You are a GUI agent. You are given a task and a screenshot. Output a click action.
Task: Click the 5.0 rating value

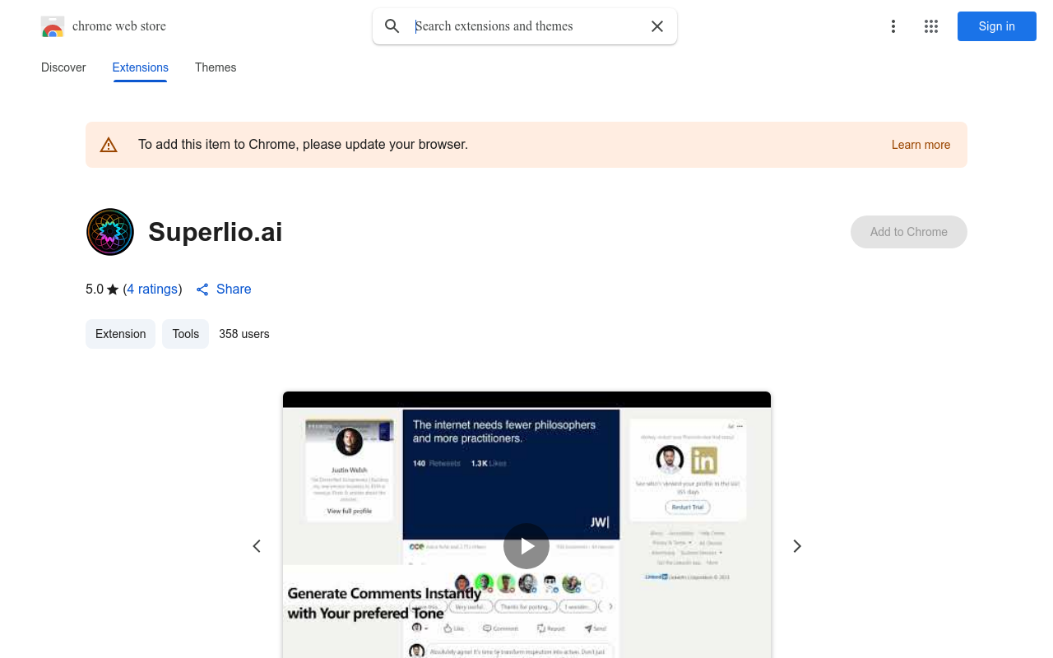point(95,290)
